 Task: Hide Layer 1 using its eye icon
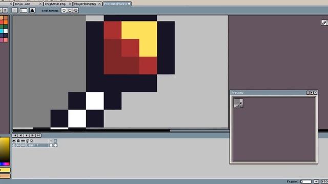(x=14, y=145)
